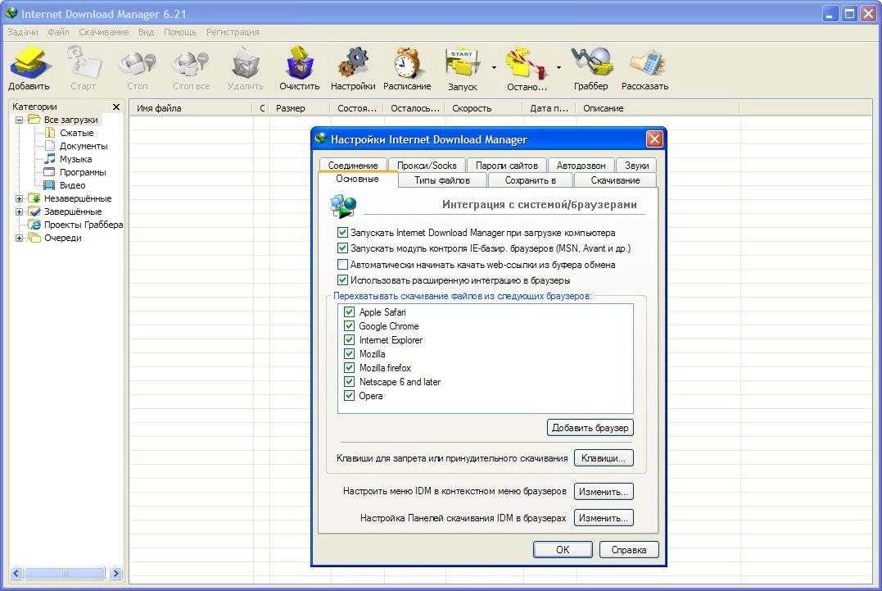
Task: Check auto-download web links from clipboard
Action: [342, 264]
